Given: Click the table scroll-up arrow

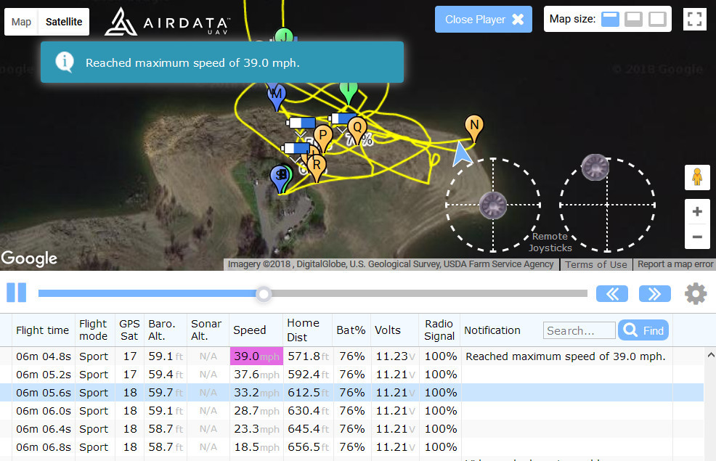Looking at the screenshot, I should point(710,355).
